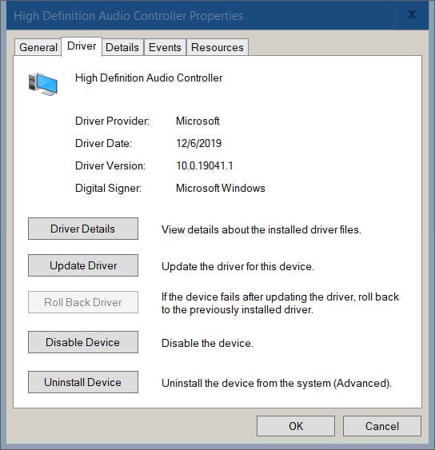Image resolution: width=435 pixels, height=450 pixels.
Task: Click the driver date 12/6/2019
Action: click(198, 143)
